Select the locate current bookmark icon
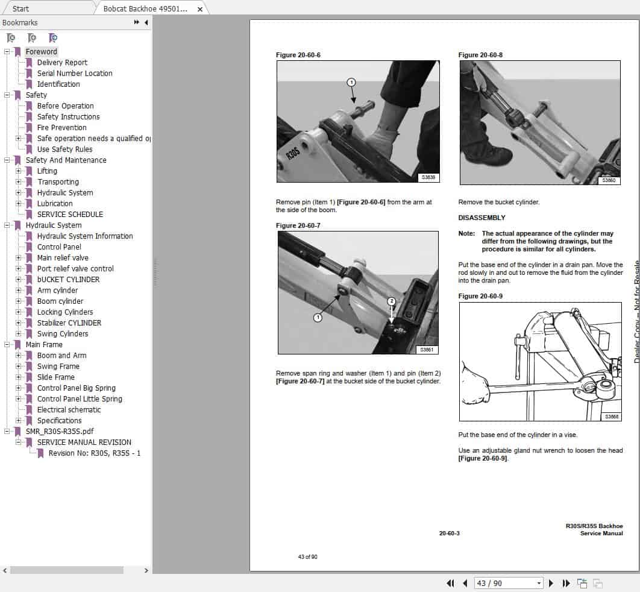 point(53,38)
